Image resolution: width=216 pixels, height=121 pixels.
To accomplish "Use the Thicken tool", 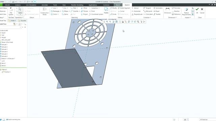I will 84,11.
